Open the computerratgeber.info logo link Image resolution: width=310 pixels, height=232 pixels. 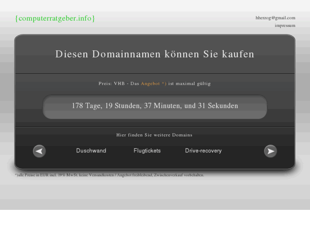click(55, 18)
